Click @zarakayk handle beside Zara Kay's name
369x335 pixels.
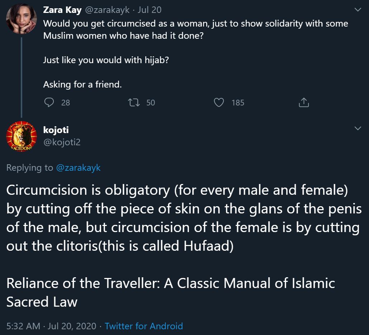point(107,10)
